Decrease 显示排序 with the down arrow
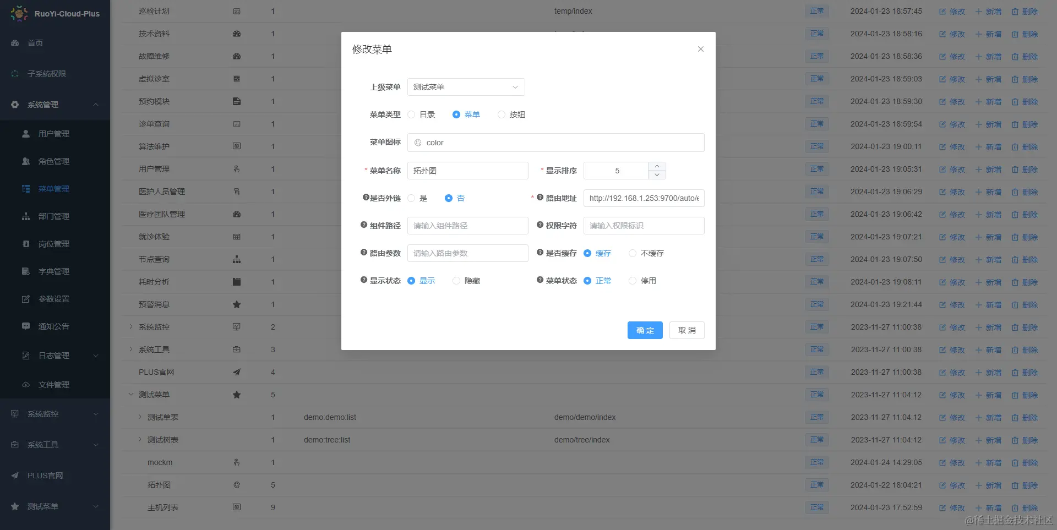 point(657,175)
